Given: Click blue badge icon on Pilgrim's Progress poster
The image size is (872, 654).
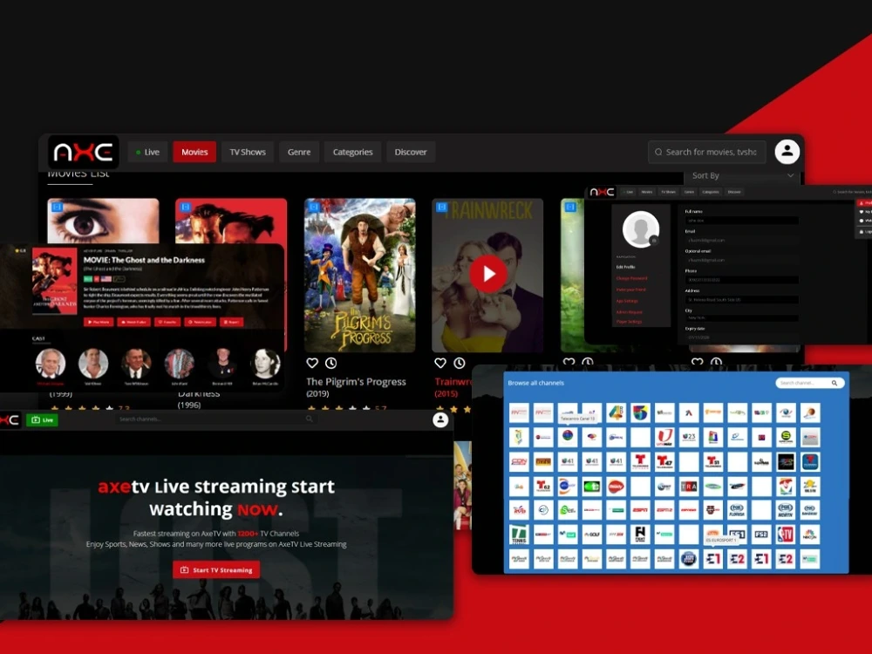Looking at the screenshot, I should pyautogui.click(x=314, y=207).
